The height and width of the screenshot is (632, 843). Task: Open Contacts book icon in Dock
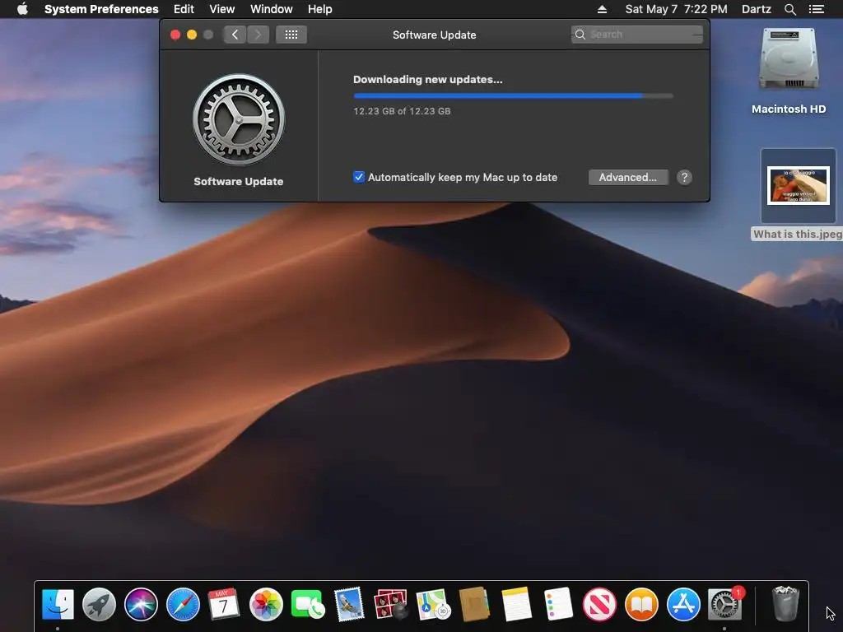[x=474, y=604]
